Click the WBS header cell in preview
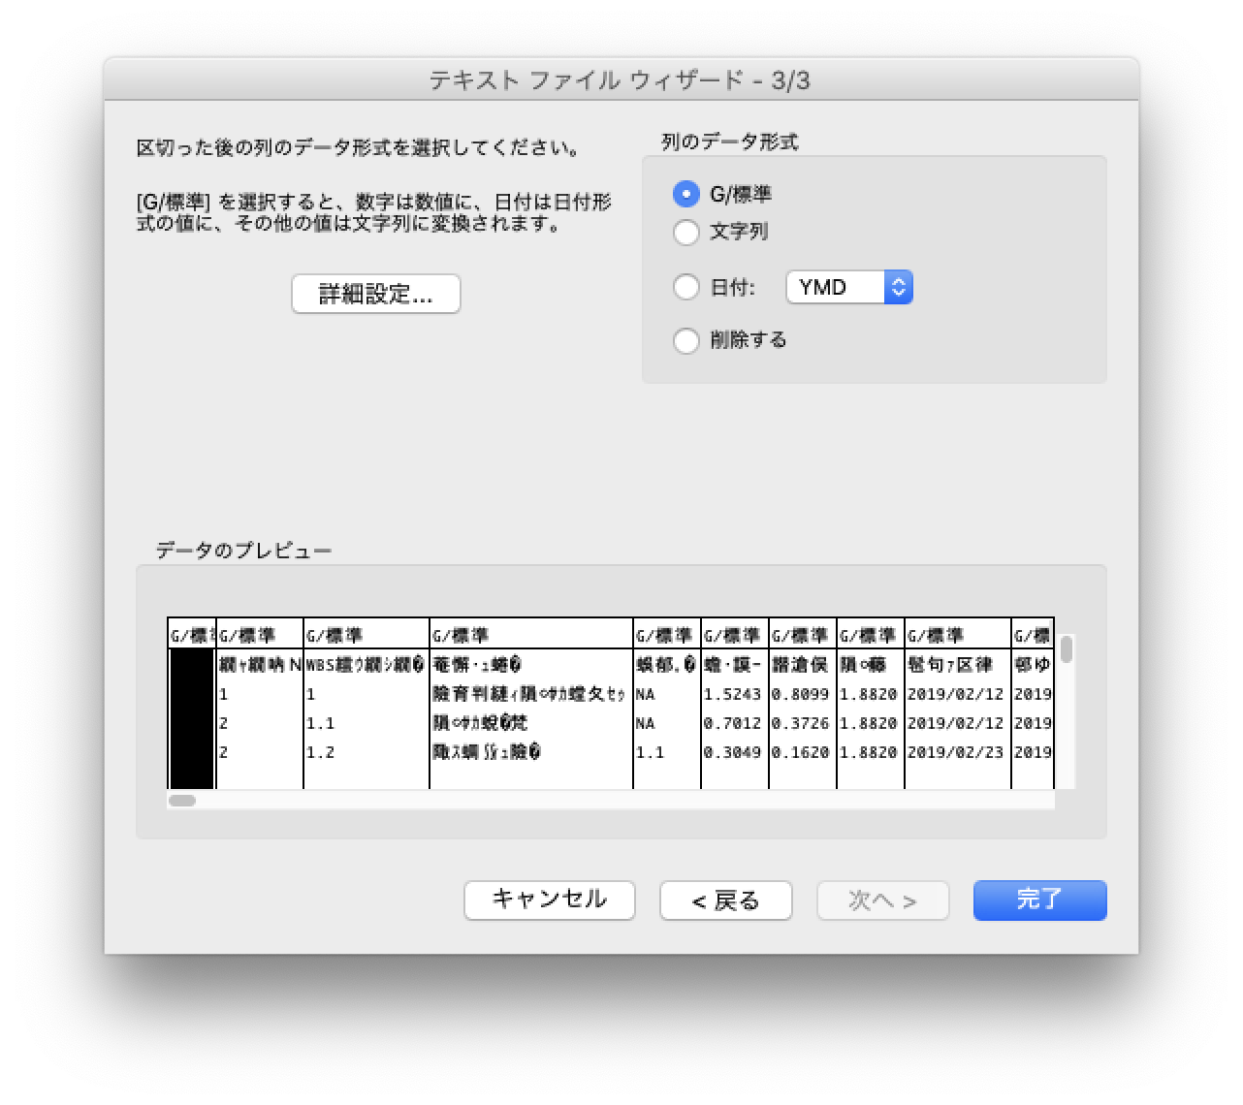This screenshot has height=1105, width=1243. [366, 666]
